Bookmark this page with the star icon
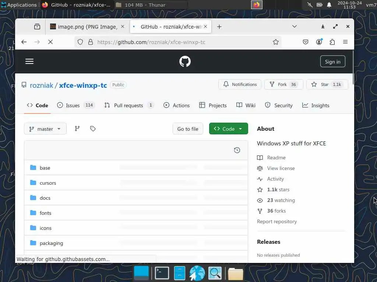The image size is (377, 282). (x=275, y=42)
